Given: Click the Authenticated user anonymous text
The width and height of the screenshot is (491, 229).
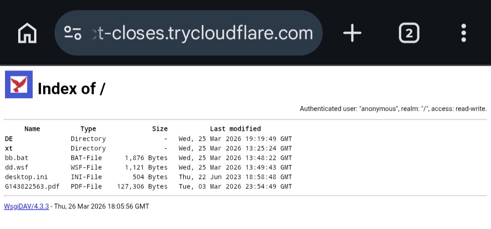Looking at the screenshot, I should (393, 109).
